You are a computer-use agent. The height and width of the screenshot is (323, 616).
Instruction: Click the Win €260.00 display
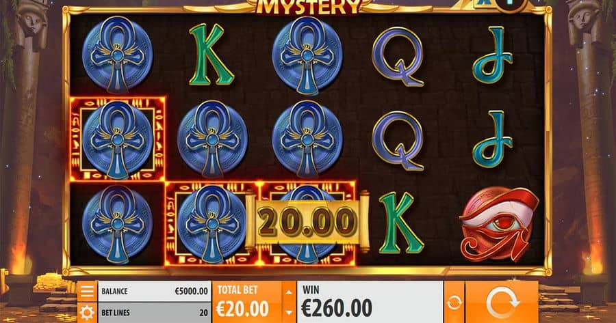370,302
